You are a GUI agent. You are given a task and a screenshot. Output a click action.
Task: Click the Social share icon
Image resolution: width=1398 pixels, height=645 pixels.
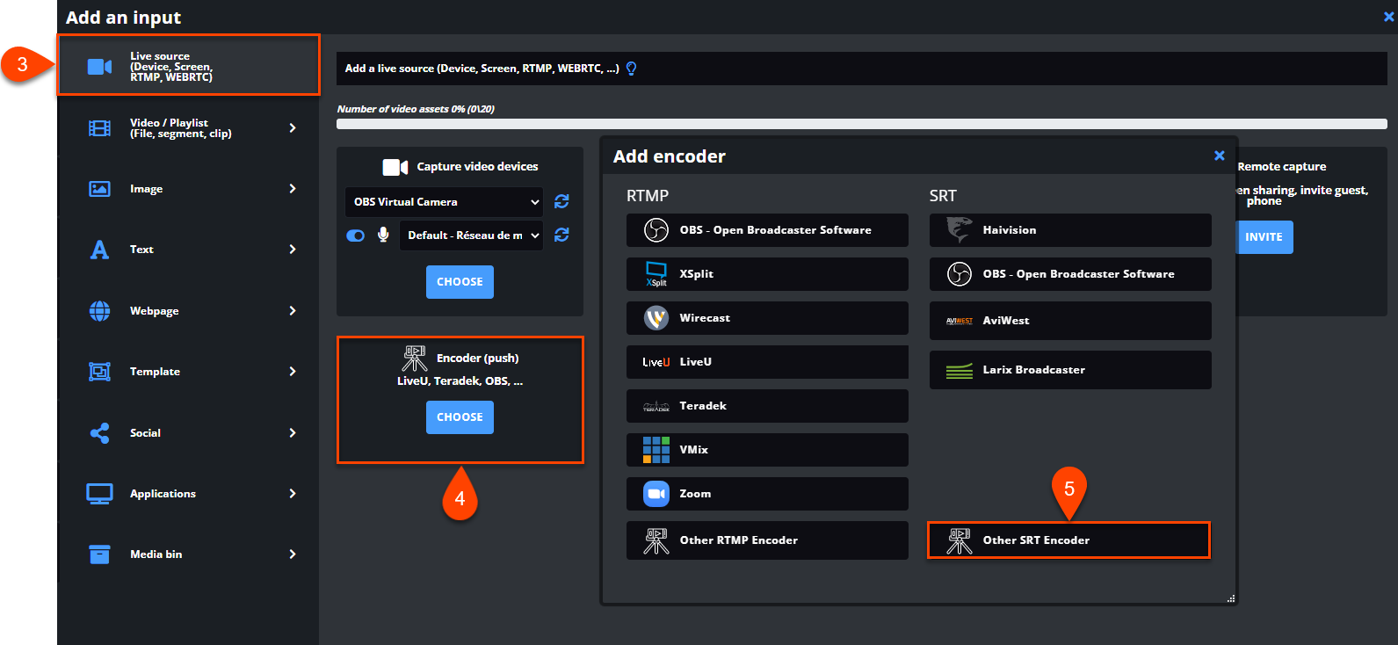tap(100, 433)
